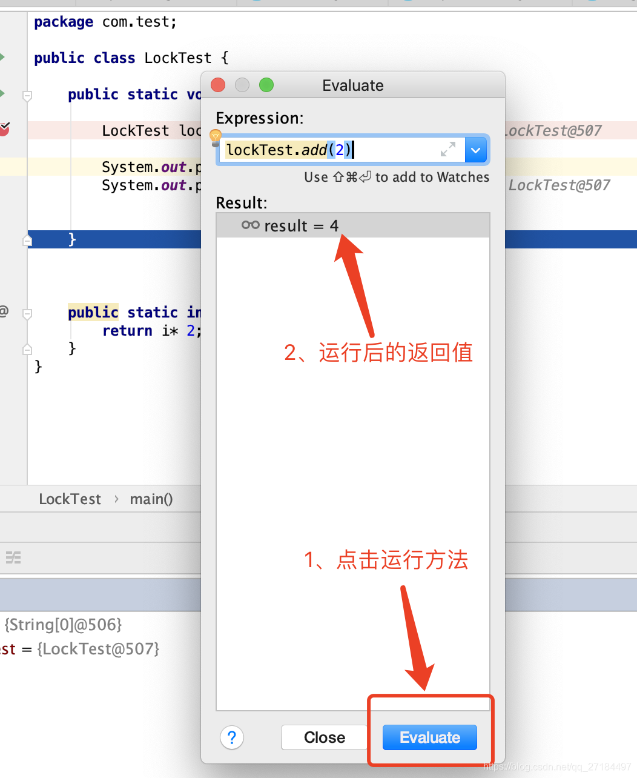Open the multiline expression editor via diagonal arrows icon
Viewport: 637px width, 778px height.
coord(447,149)
